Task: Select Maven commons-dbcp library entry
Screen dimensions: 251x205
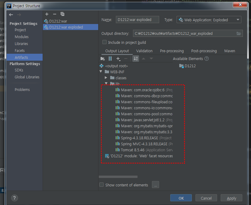Action: tap(144, 96)
